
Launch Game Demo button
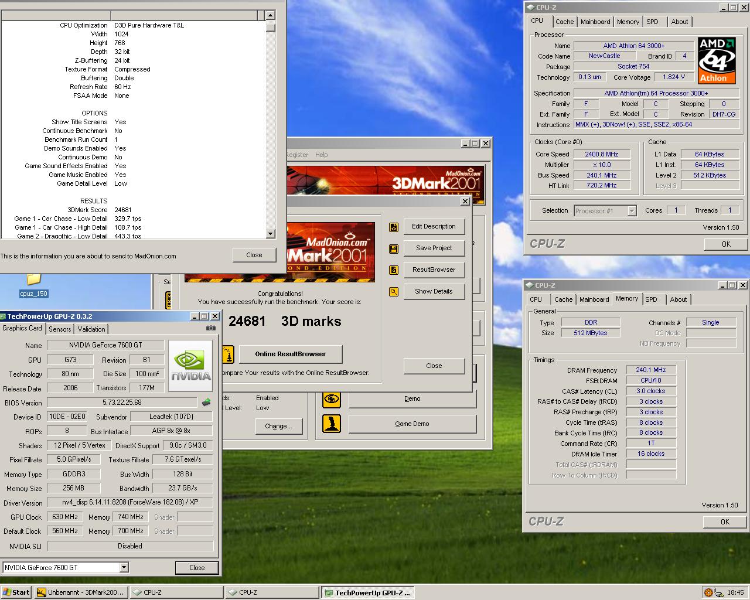click(x=412, y=424)
